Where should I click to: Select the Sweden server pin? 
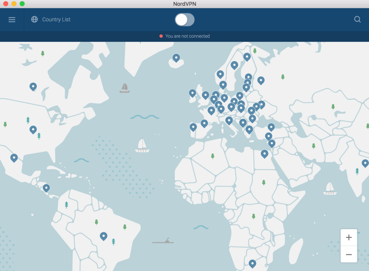(234, 66)
